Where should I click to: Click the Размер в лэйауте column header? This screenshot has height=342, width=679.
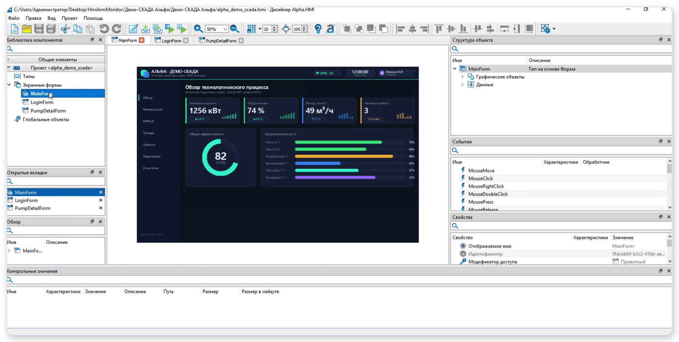point(260,291)
